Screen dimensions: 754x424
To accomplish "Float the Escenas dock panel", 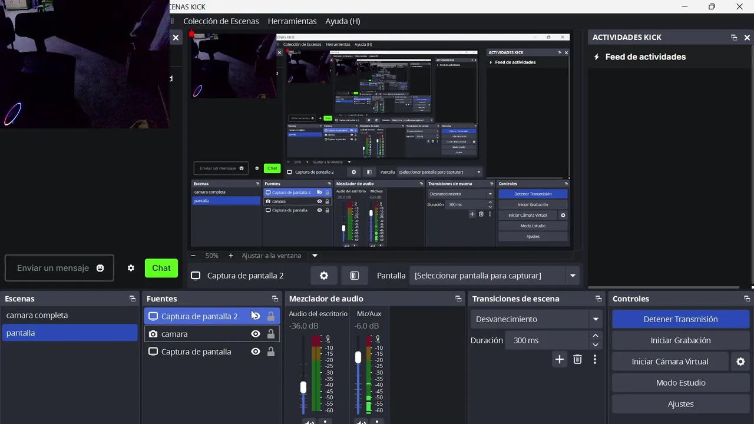I will [x=133, y=299].
